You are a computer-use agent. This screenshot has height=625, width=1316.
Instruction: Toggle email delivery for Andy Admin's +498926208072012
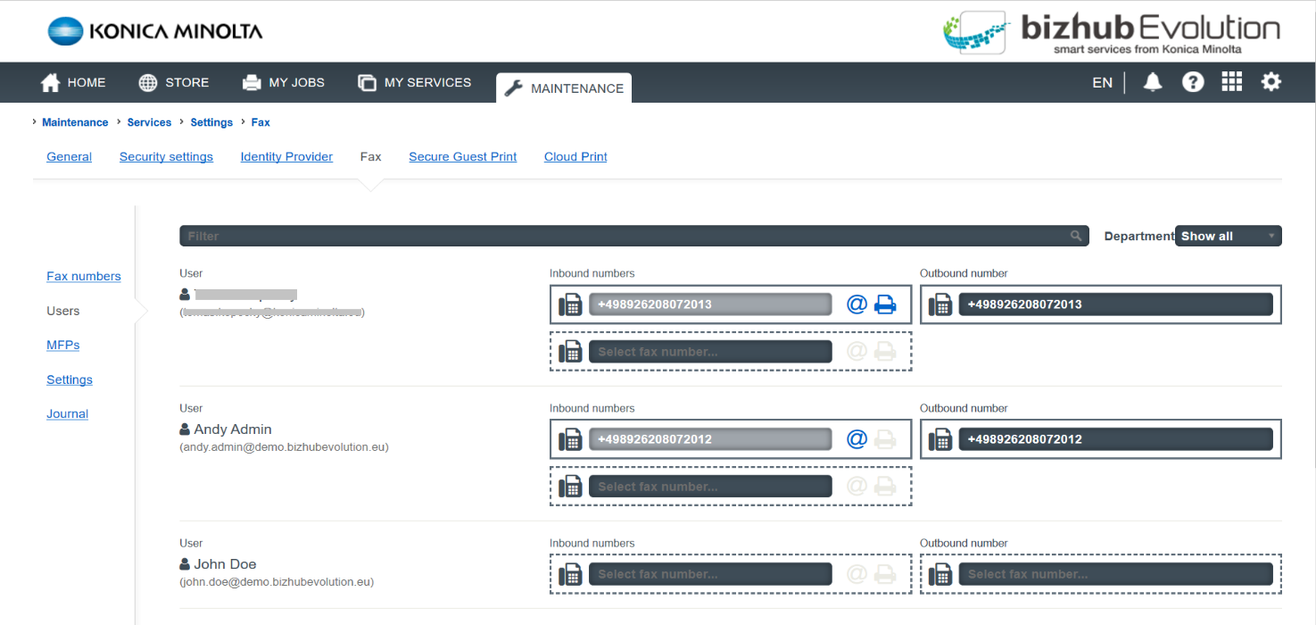point(857,439)
